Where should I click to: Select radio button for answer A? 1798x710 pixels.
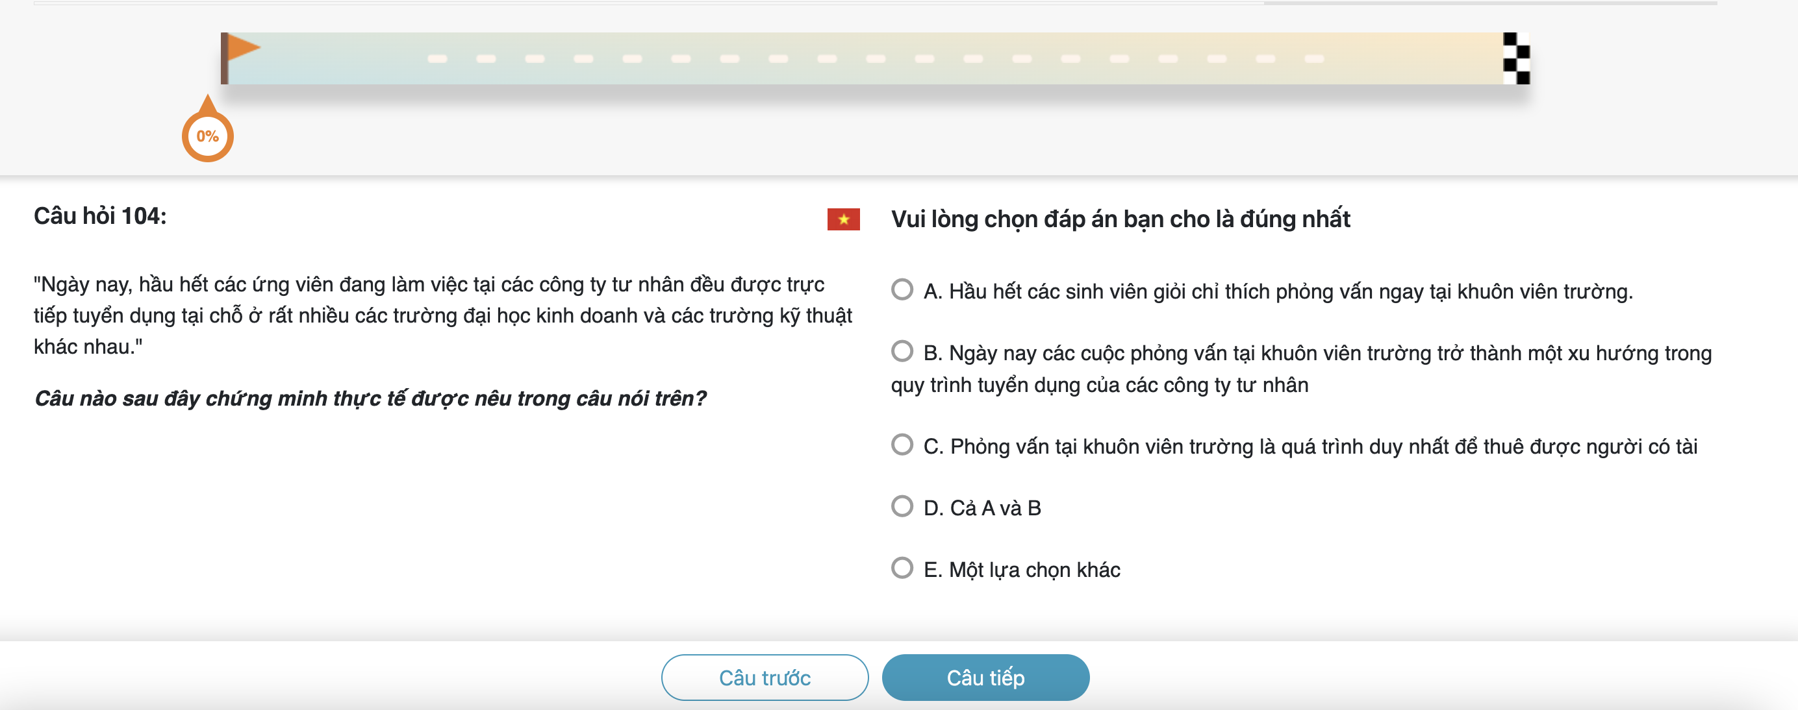tap(902, 289)
